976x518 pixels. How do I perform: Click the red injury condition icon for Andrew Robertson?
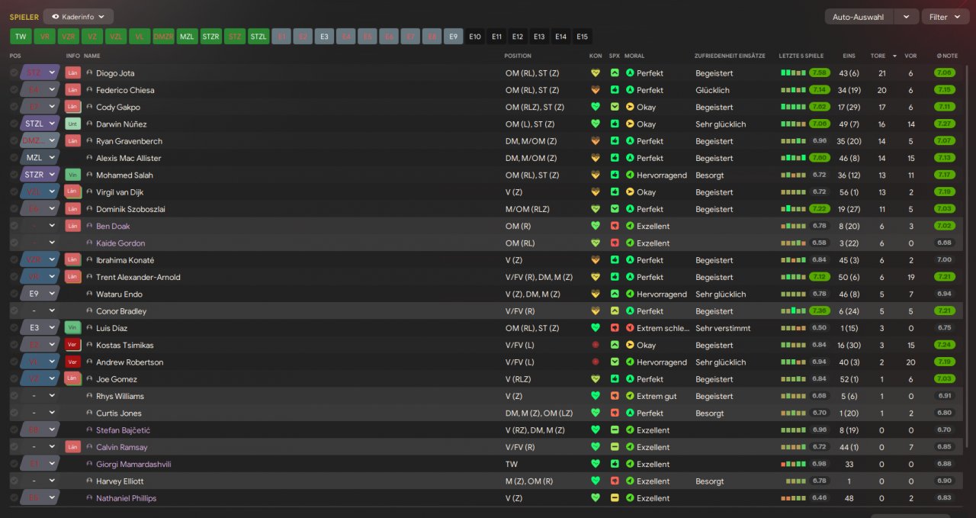coord(596,362)
